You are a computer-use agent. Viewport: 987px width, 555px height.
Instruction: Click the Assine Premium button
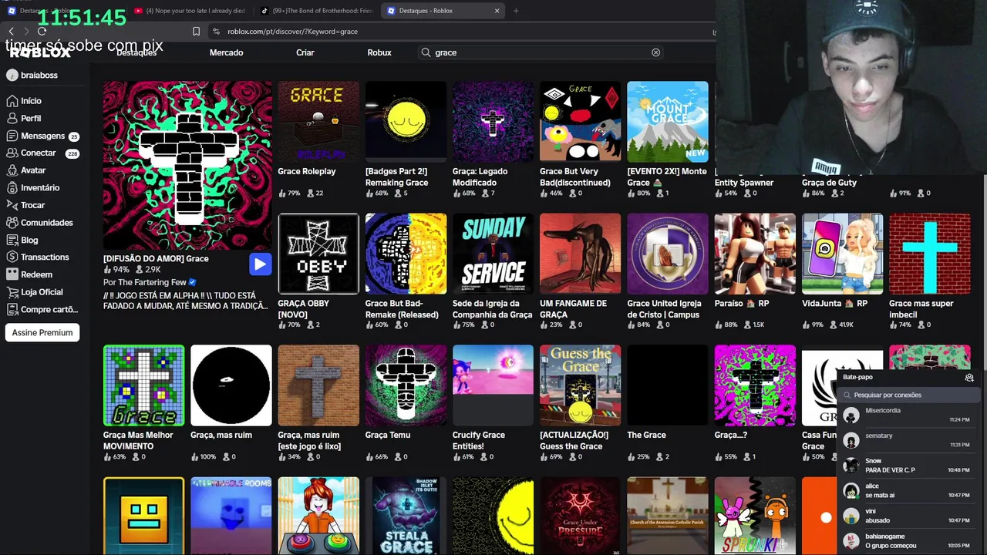pos(42,333)
